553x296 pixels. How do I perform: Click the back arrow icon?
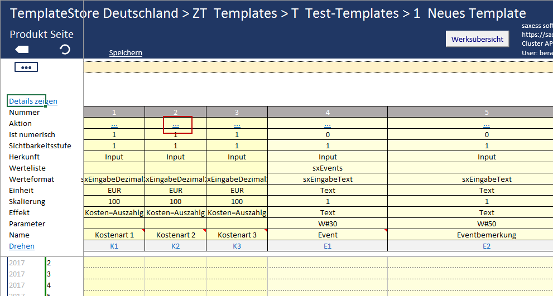(22, 50)
